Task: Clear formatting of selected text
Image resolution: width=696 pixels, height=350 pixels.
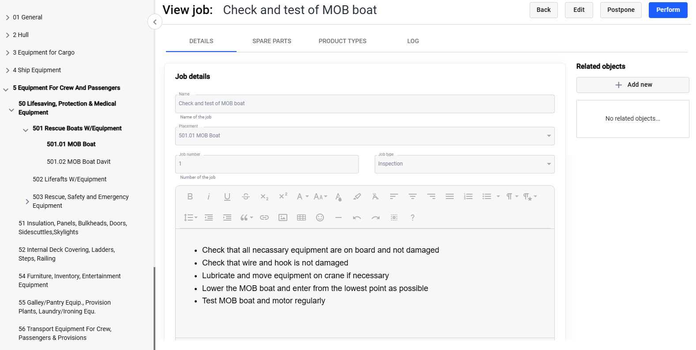Action: [375, 197]
